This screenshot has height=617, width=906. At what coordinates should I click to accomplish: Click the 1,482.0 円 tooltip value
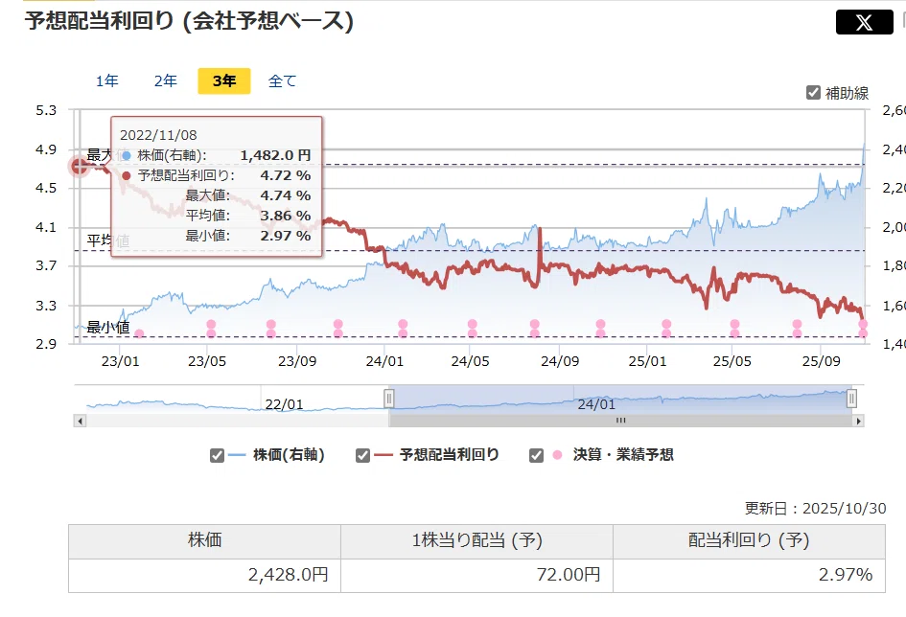coord(275,155)
